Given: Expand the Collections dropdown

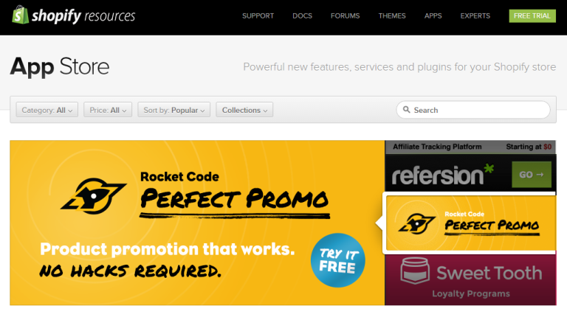Looking at the screenshot, I should click(245, 110).
